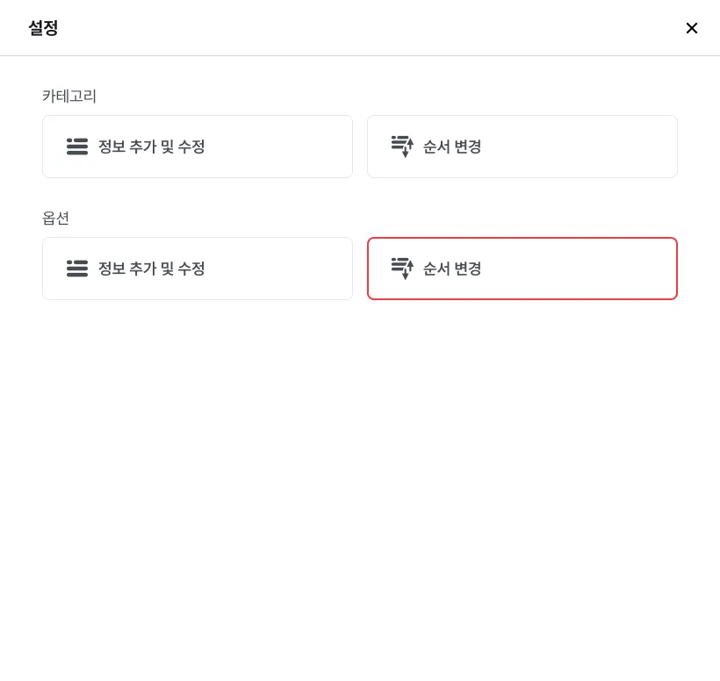Click the list icon in category add/edit
The width and height of the screenshot is (720, 681).
[77, 147]
